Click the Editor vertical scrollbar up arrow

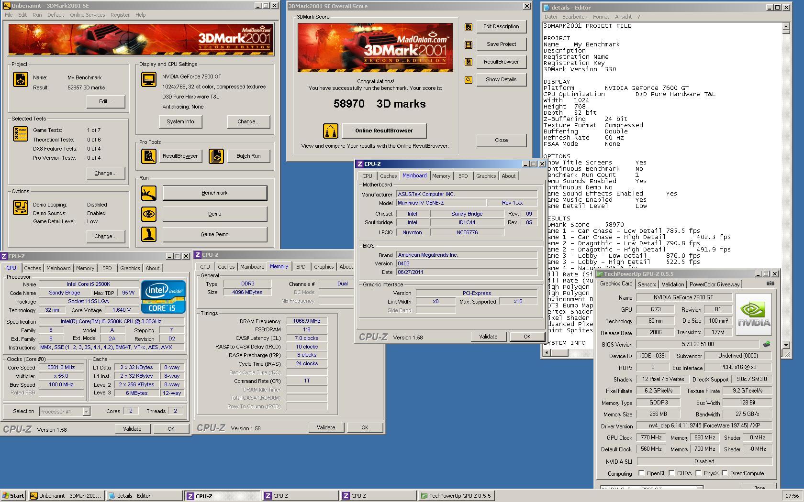pyautogui.click(x=786, y=26)
